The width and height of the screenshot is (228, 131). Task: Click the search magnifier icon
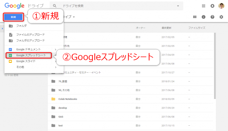[x=55, y=6]
